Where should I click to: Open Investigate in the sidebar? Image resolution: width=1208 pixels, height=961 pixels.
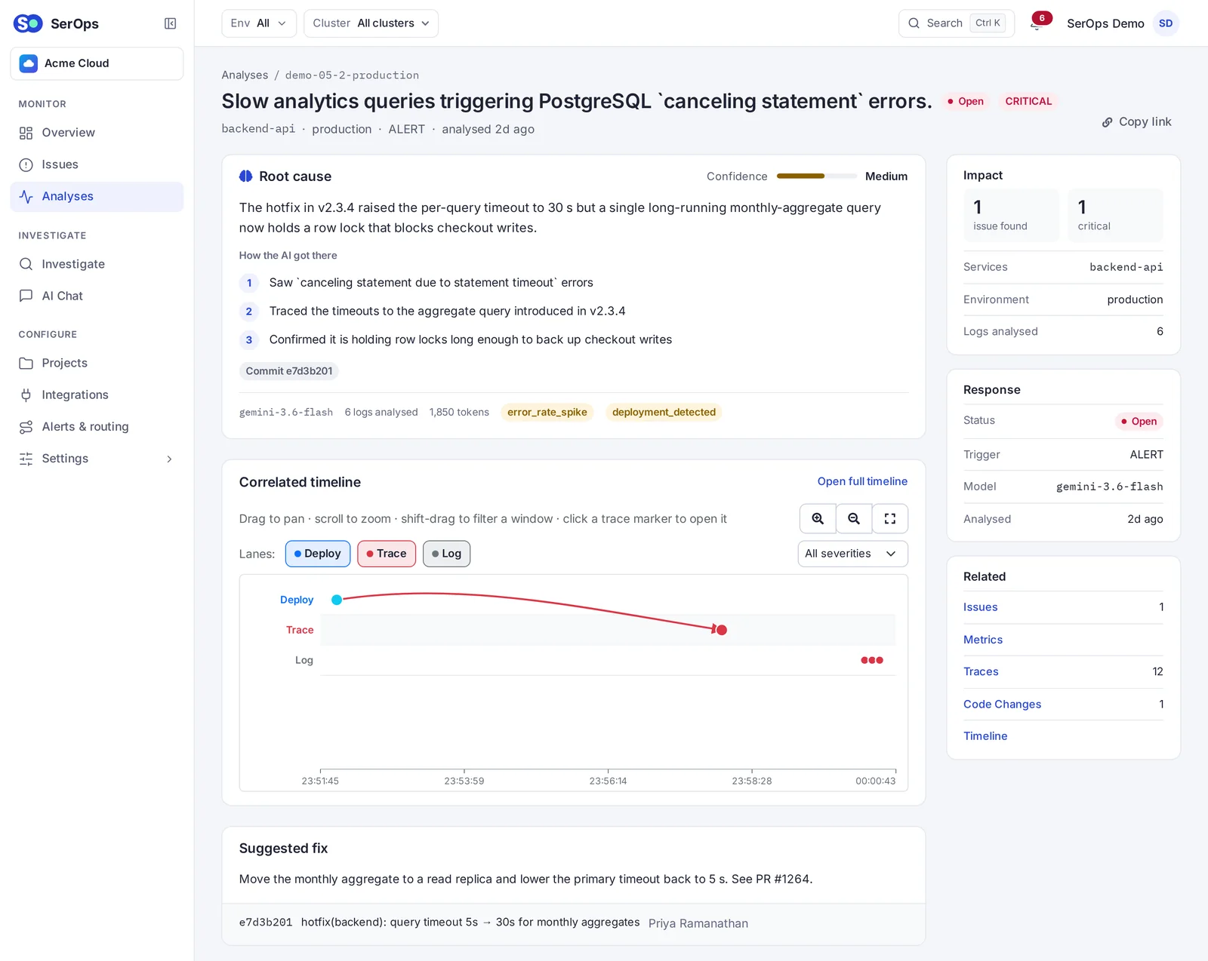coord(97,264)
